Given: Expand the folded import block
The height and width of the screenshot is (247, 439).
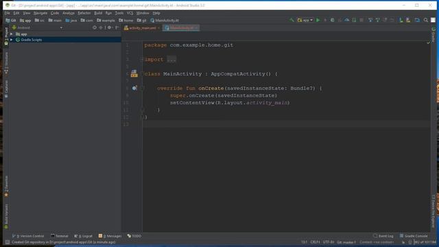Looking at the screenshot, I should click(142, 59).
